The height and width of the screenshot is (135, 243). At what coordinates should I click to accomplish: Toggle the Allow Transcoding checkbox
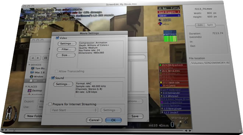(56, 71)
